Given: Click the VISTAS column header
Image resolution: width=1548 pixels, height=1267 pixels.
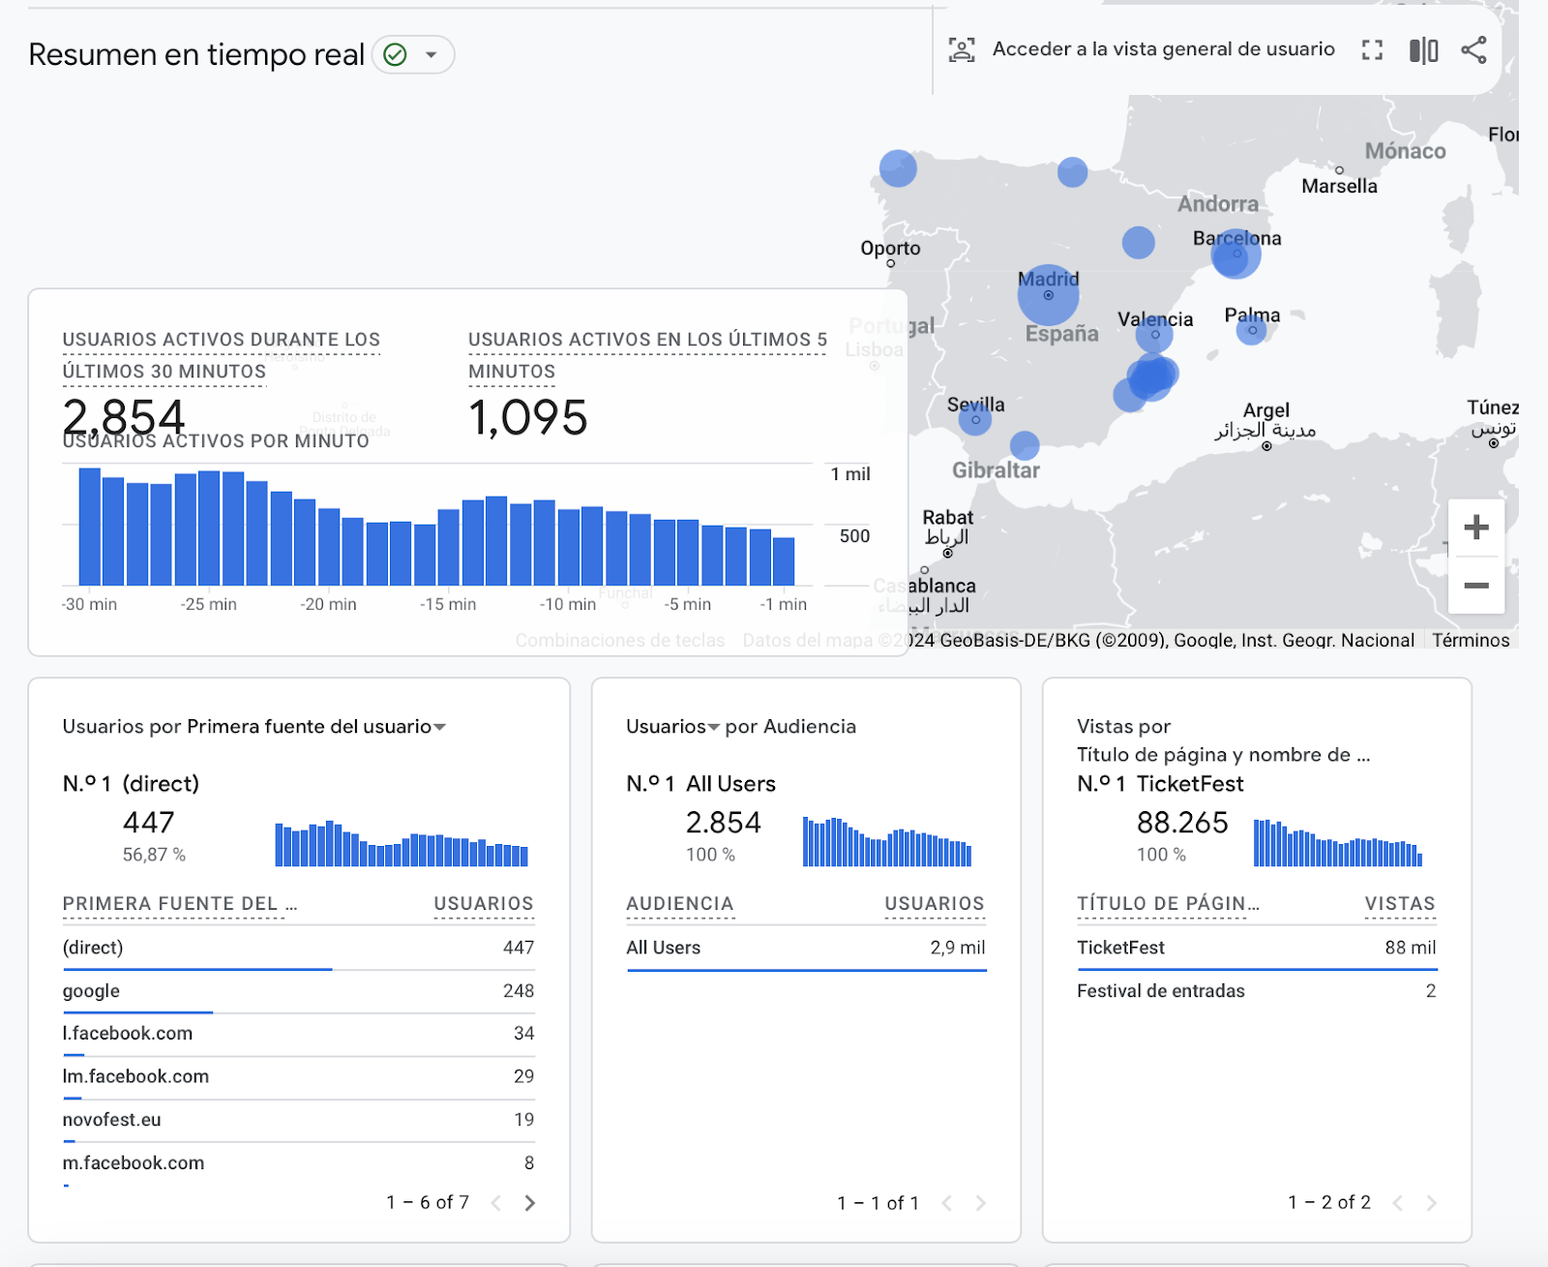Looking at the screenshot, I should pyautogui.click(x=1400, y=904).
